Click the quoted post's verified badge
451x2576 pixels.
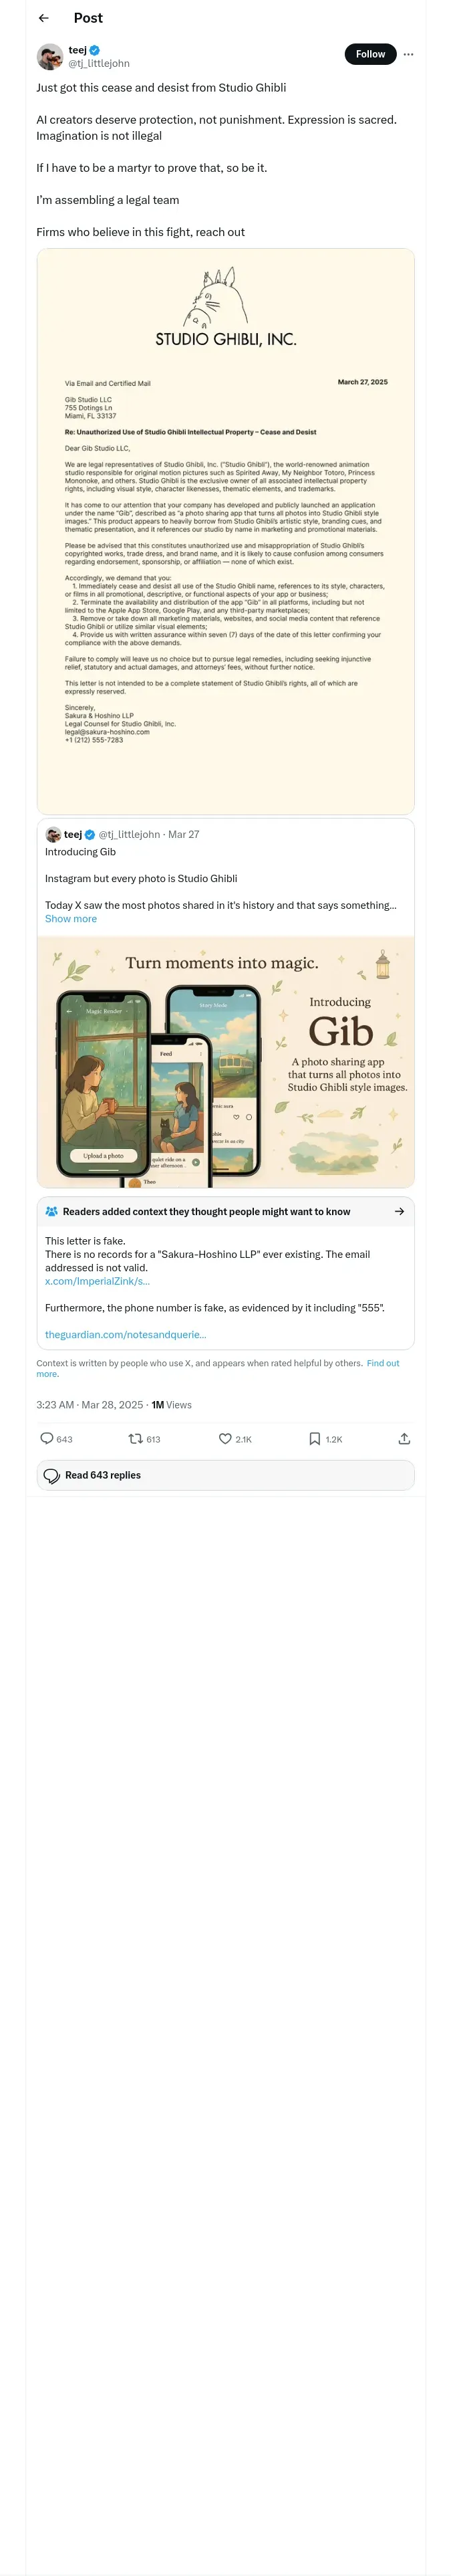click(90, 835)
